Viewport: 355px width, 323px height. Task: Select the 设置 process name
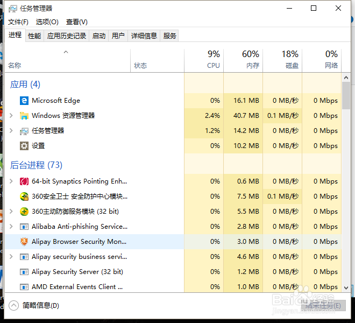coord(38,146)
